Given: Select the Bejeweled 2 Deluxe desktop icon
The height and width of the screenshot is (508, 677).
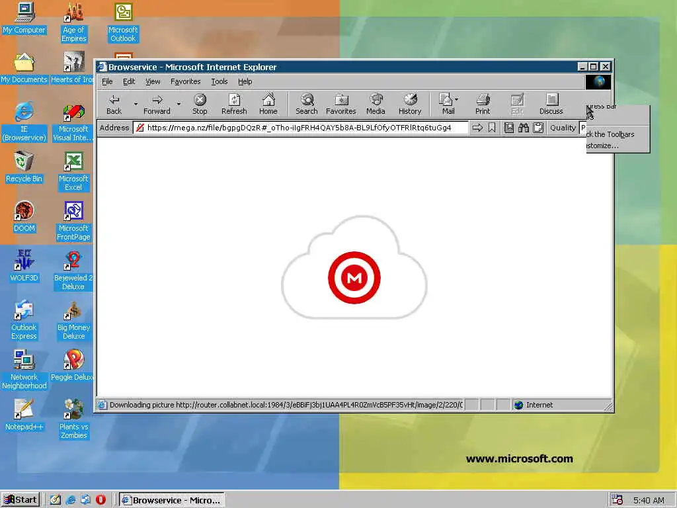Looking at the screenshot, I should click(x=73, y=271).
